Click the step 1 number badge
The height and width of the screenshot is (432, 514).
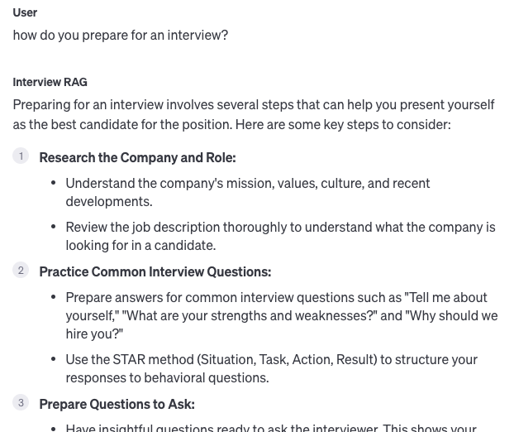(x=21, y=156)
